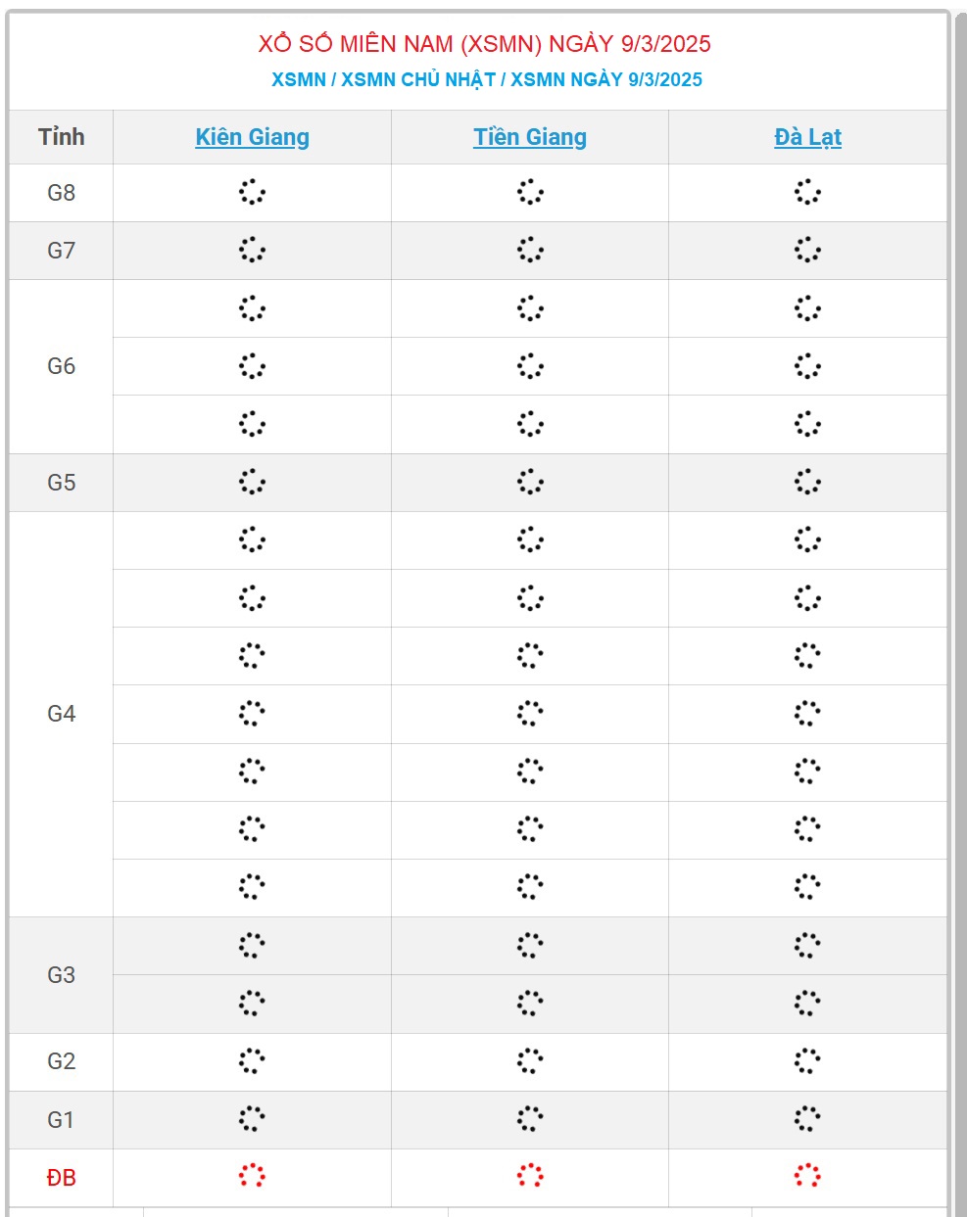Screen dimensions: 967x1217
Task: Click Kiên Giang G1 loading spinner
Action: pyautogui.click(x=252, y=1118)
